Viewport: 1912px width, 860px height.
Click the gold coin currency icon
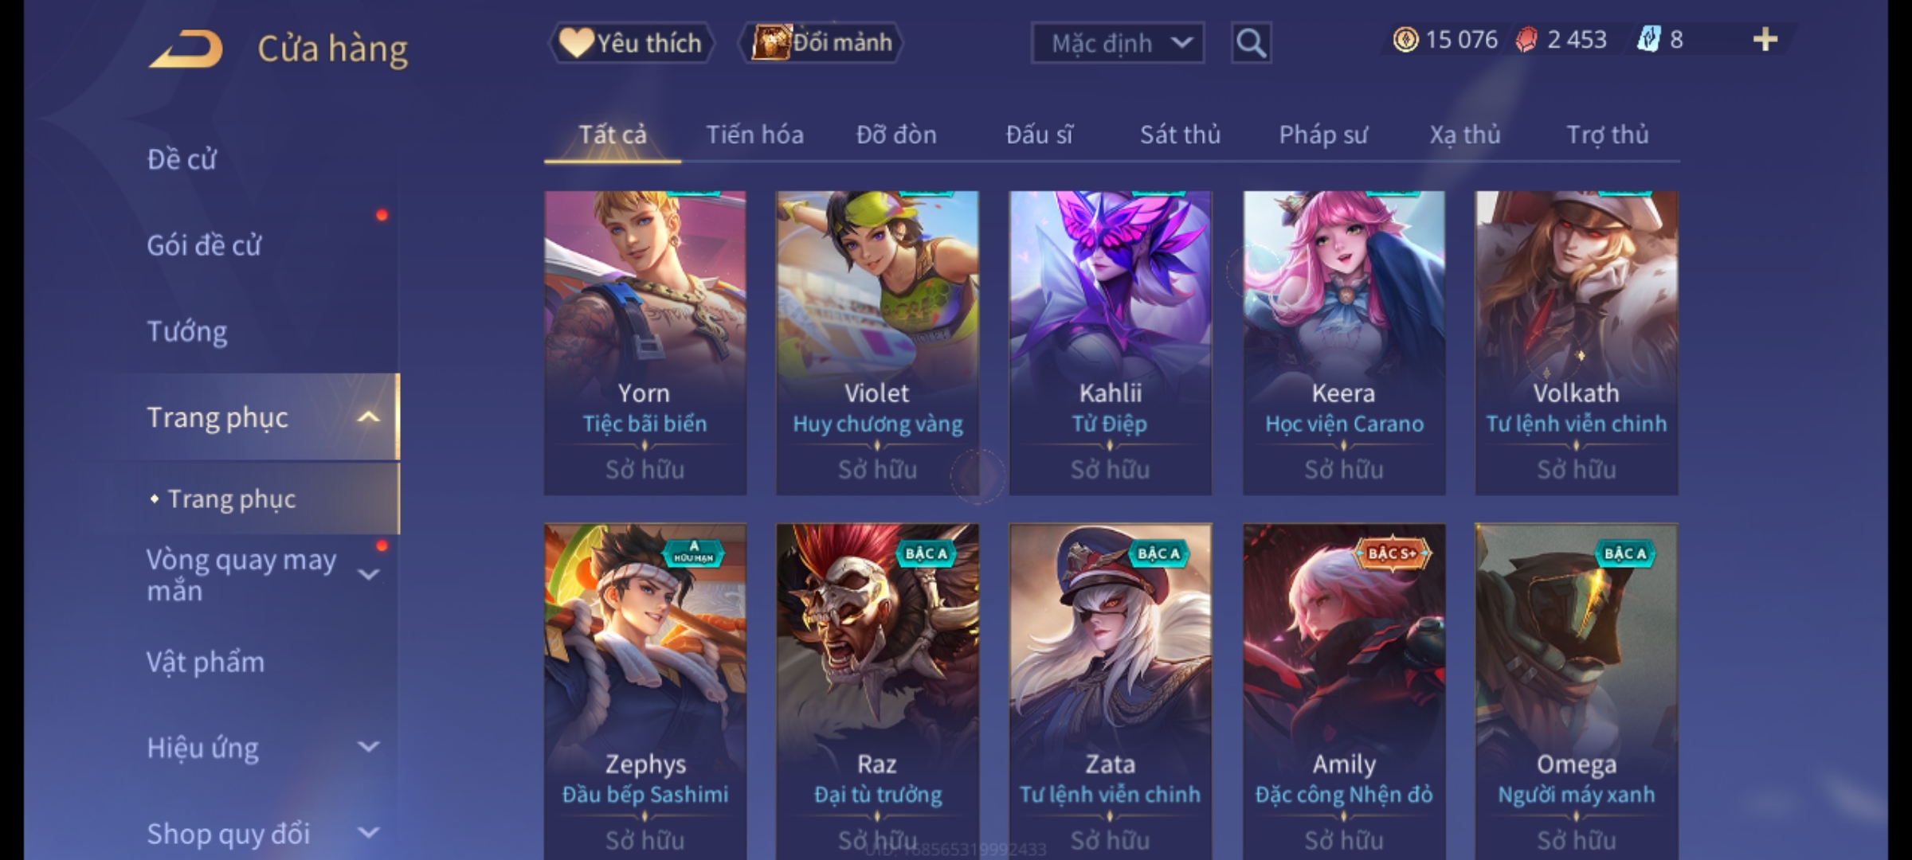click(x=1405, y=40)
